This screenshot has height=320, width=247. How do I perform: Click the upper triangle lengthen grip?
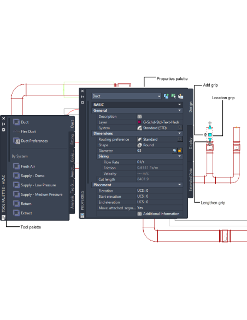pos(210,127)
